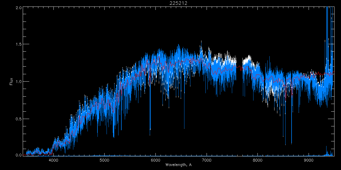
Task: Click the 2.0 y-axis tick label
Action: pyautogui.click(x=19, y=8)
